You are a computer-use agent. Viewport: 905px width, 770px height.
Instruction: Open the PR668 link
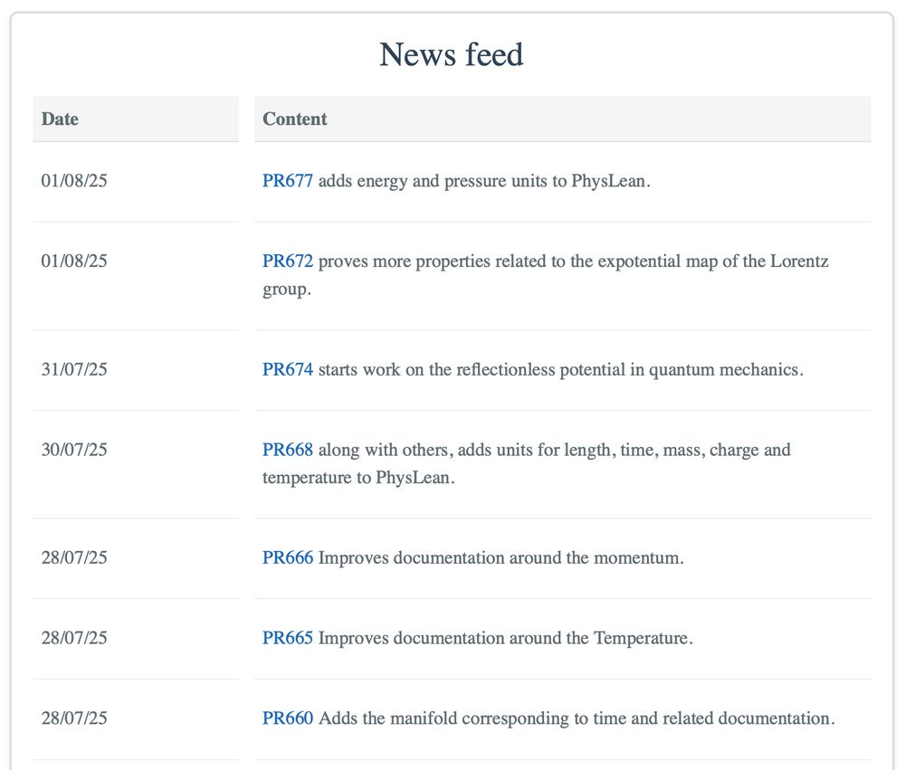(288, 450)
